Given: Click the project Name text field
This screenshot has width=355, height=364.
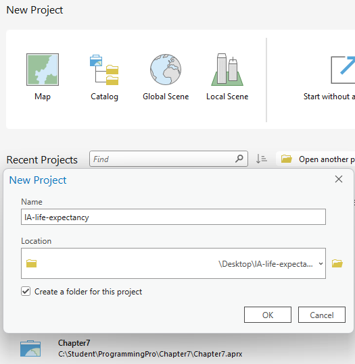Looking at the screenshot, I should (173, 217).
